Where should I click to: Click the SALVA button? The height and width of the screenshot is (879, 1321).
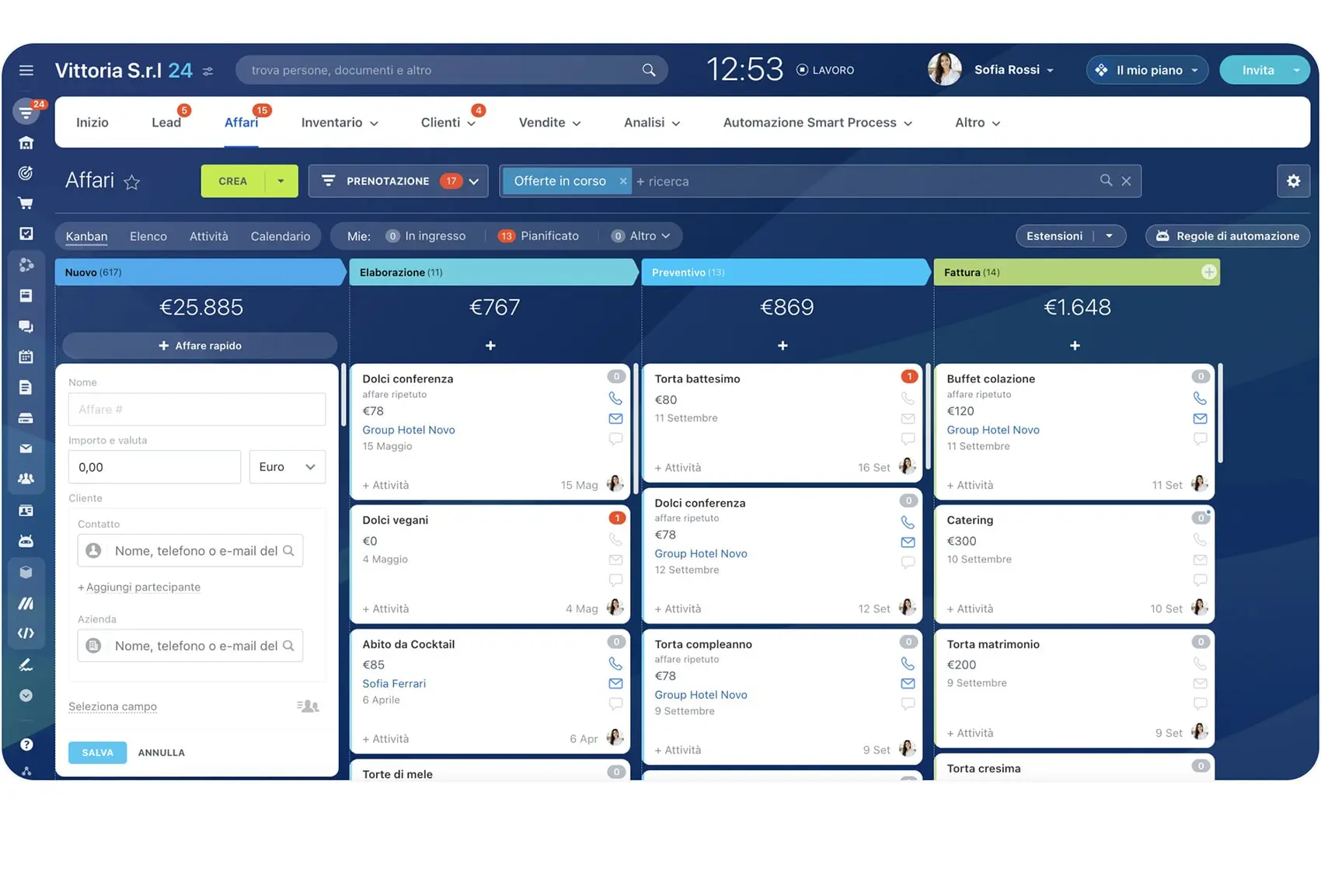[x=98, y=752]
